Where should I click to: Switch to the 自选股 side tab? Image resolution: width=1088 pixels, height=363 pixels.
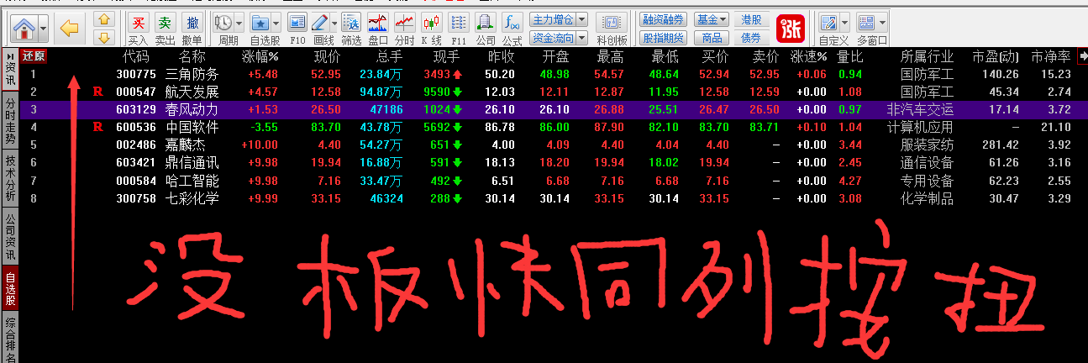click(10, 287)
